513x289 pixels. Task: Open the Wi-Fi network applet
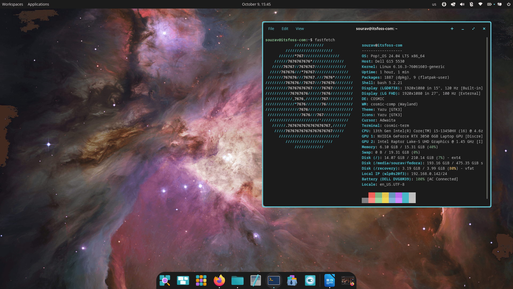(480, 4)
